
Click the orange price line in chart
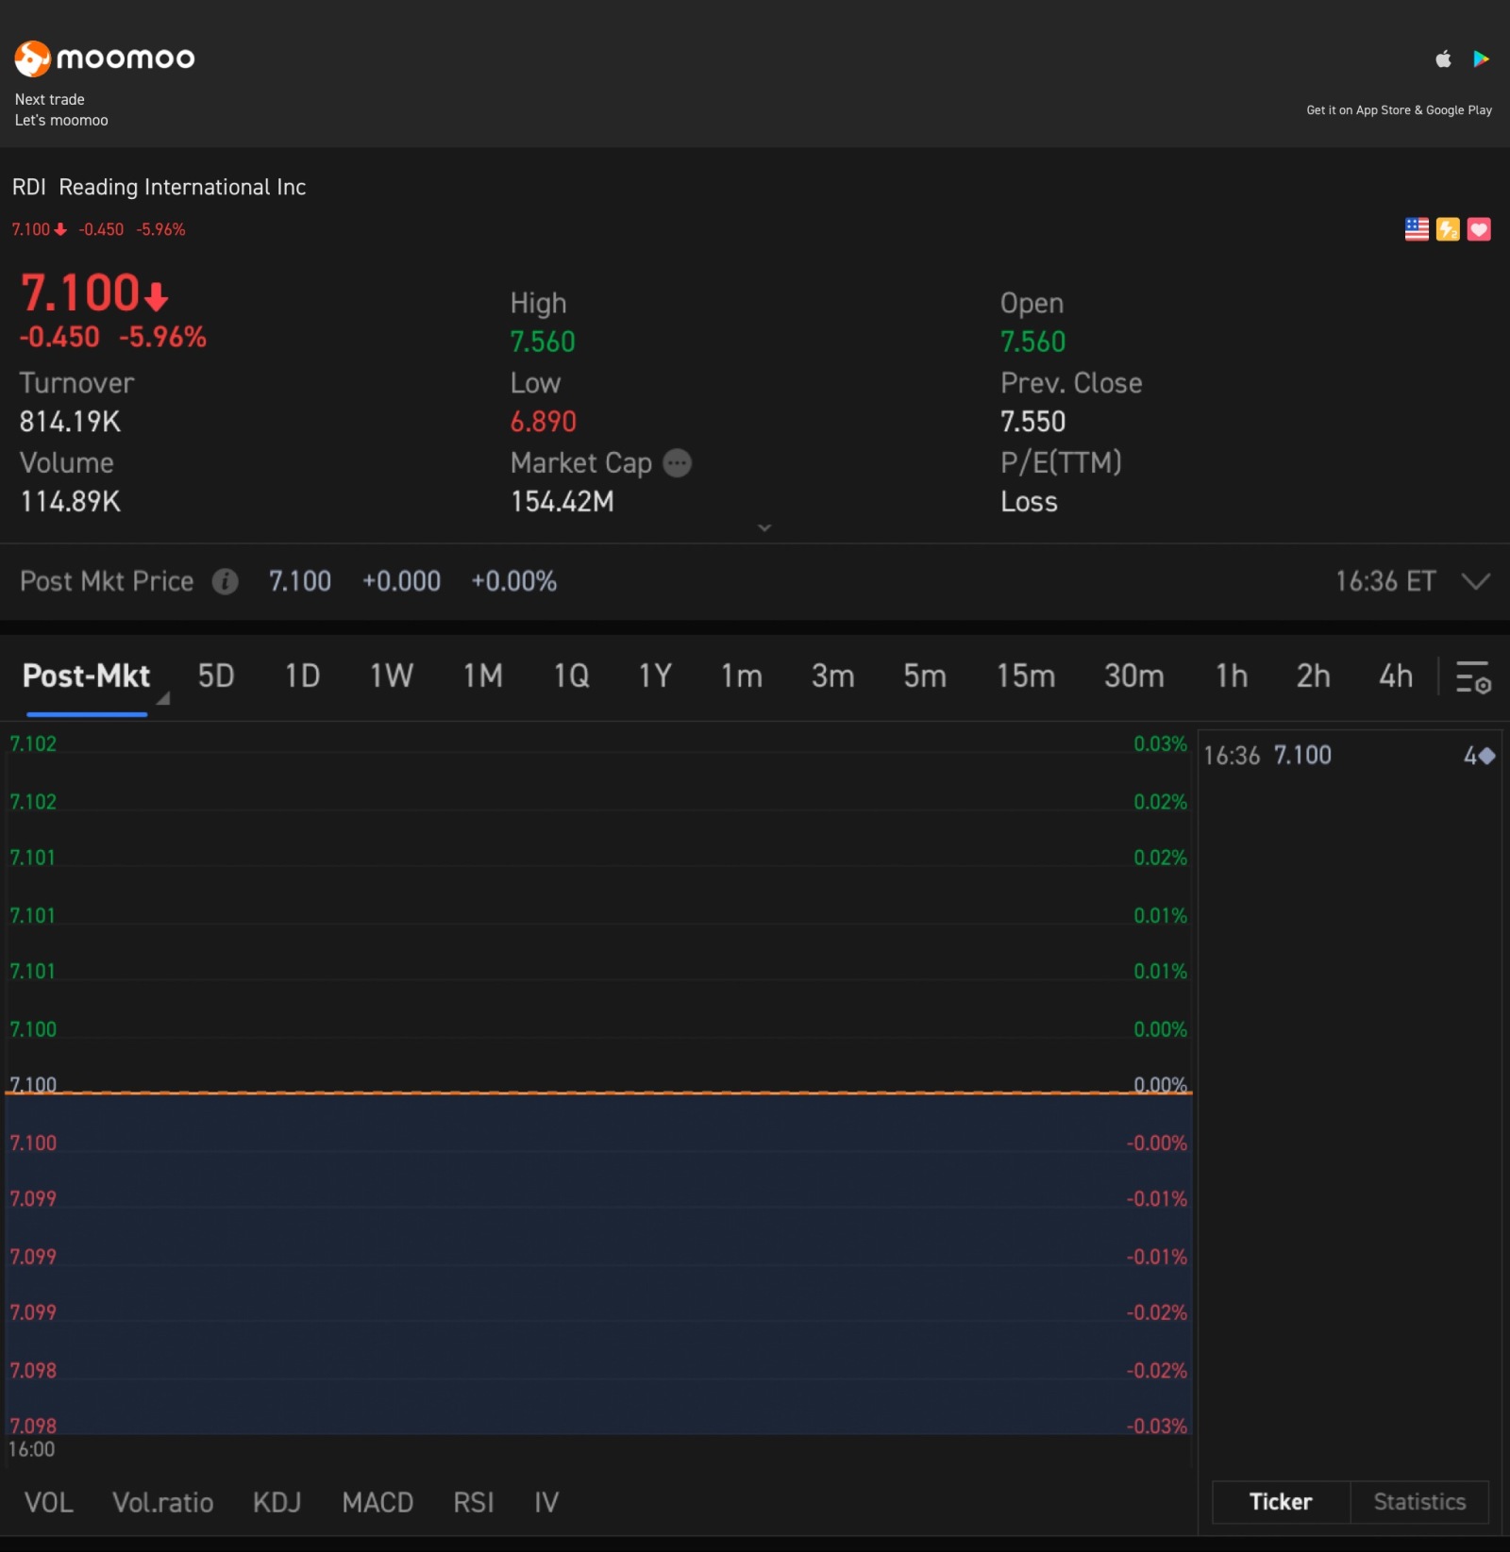pos(599,1093)
